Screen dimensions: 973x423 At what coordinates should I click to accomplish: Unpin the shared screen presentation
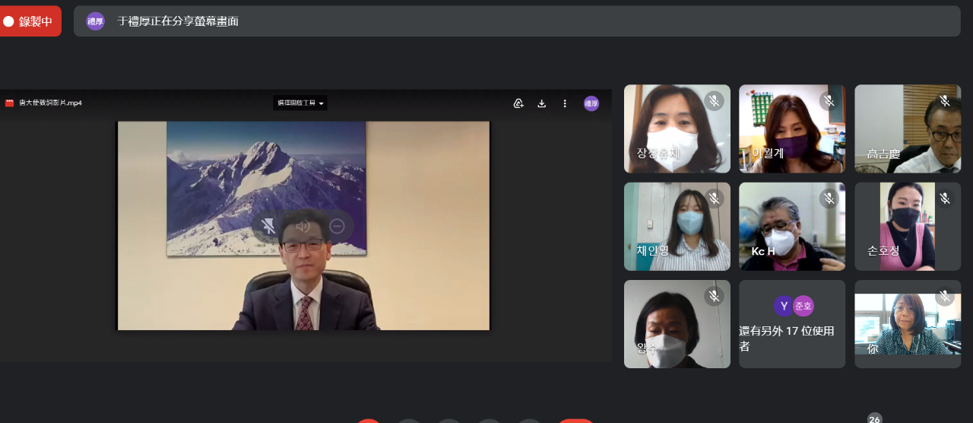[268, 226]
